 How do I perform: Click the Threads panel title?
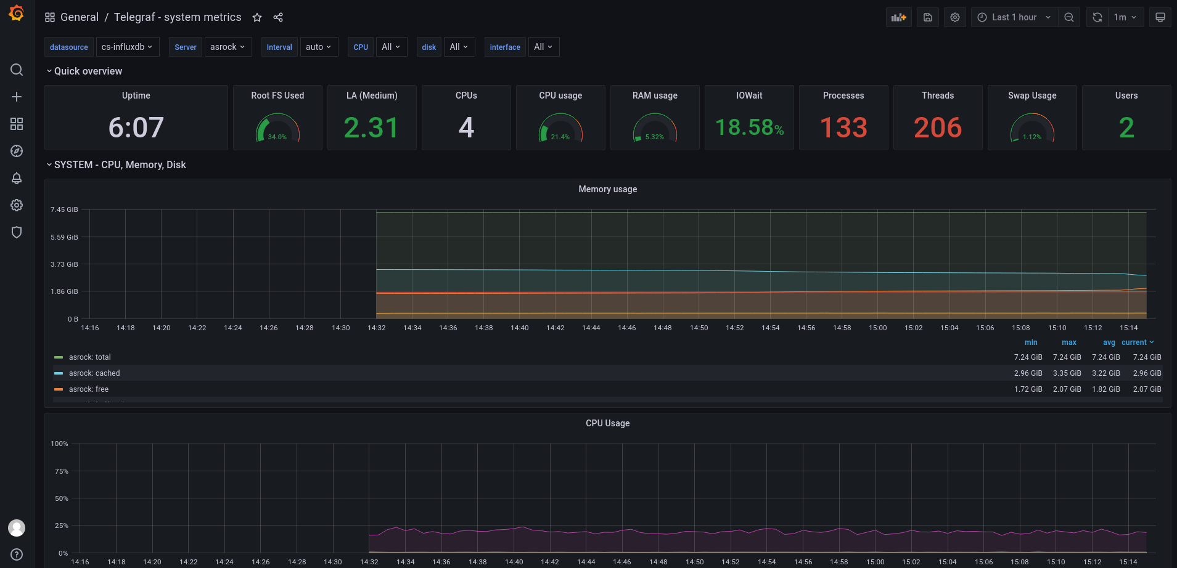click(938, 95)
